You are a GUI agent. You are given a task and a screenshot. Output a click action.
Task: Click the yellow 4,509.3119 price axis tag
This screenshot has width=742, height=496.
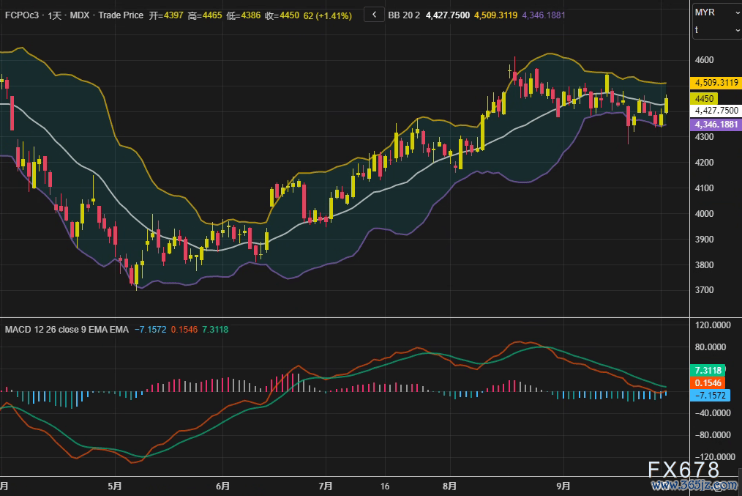716,83
